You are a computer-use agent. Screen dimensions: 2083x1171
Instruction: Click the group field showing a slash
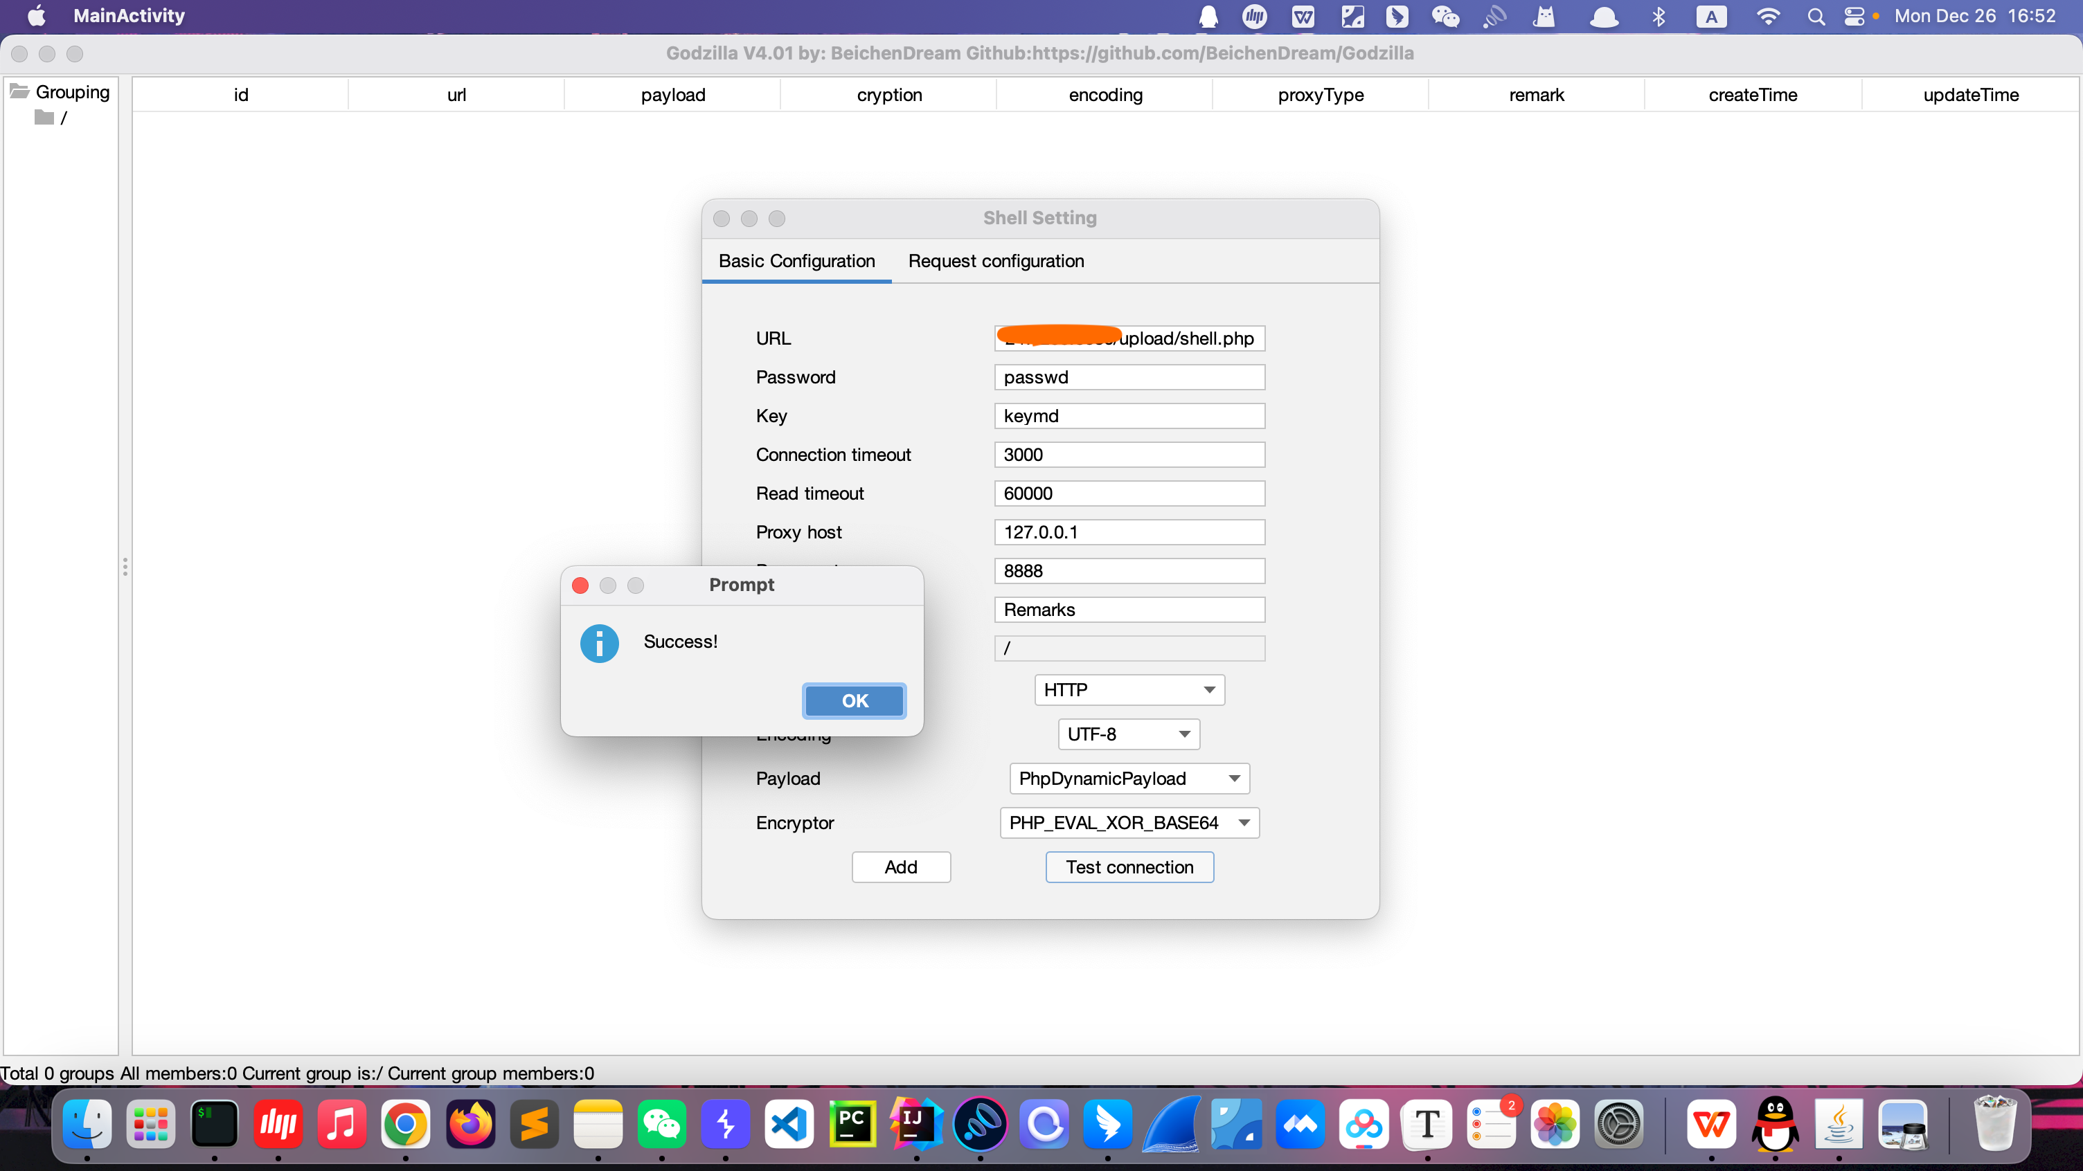click(x=1129, y=648)
